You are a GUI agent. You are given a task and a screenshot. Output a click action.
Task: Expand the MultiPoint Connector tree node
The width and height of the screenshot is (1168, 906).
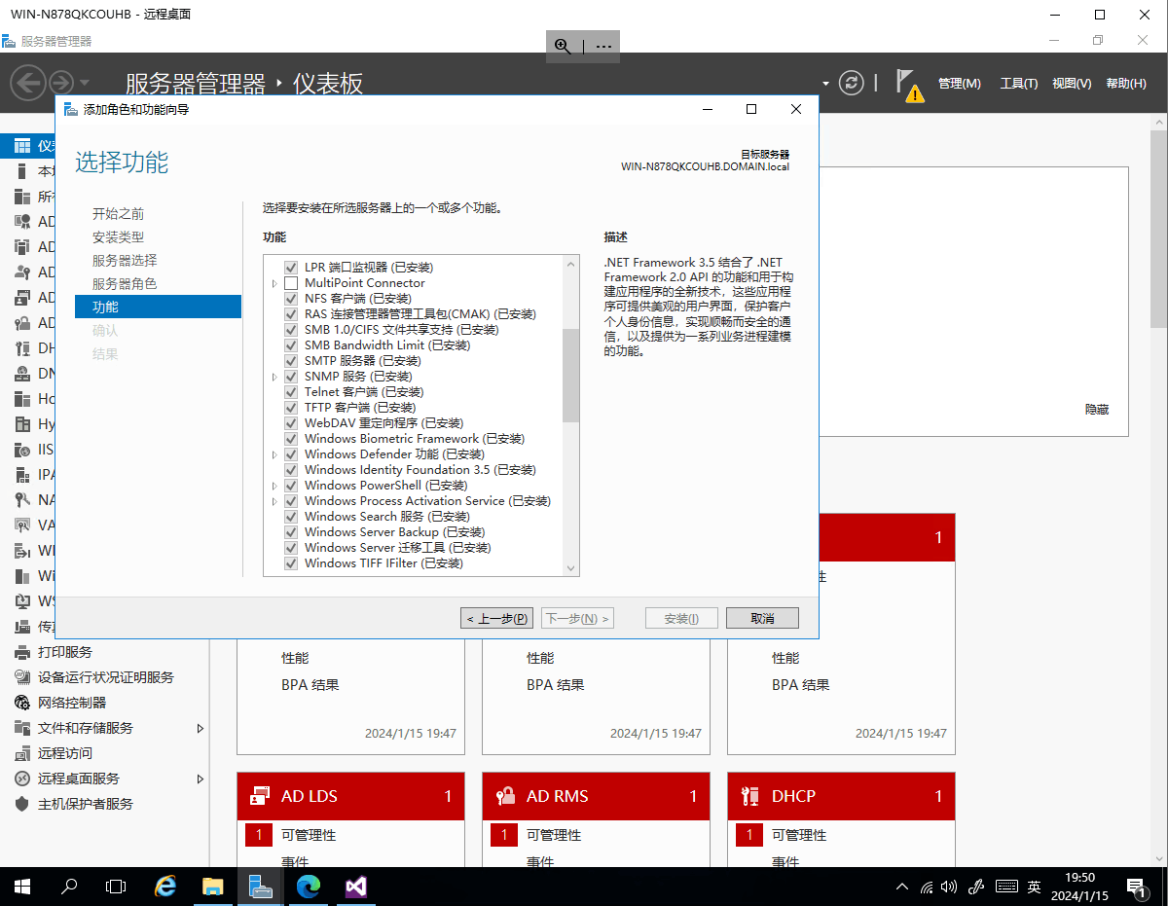pos(274,283)
